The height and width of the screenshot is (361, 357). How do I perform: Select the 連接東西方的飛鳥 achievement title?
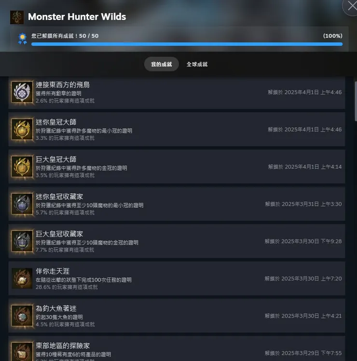63,85
